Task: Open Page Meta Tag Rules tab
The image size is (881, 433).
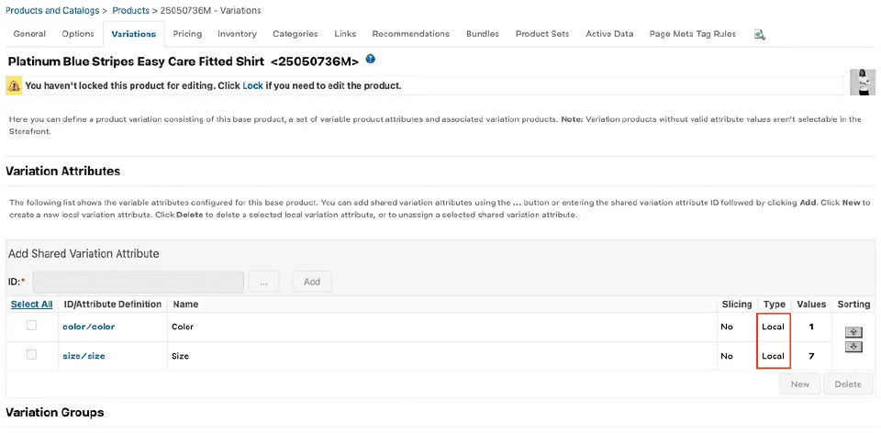Action: 693,34
